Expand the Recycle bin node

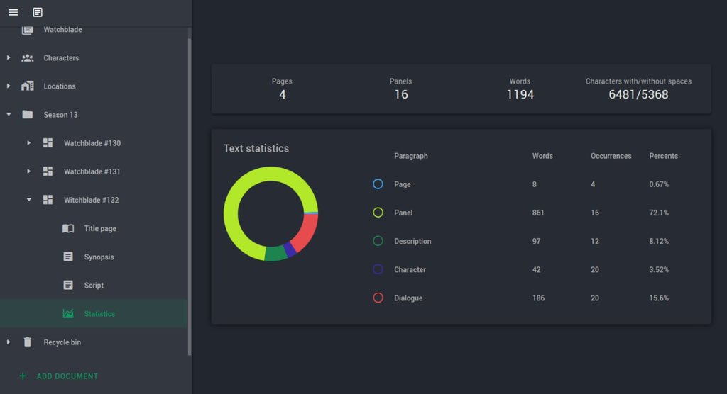(x=9, y=342)
